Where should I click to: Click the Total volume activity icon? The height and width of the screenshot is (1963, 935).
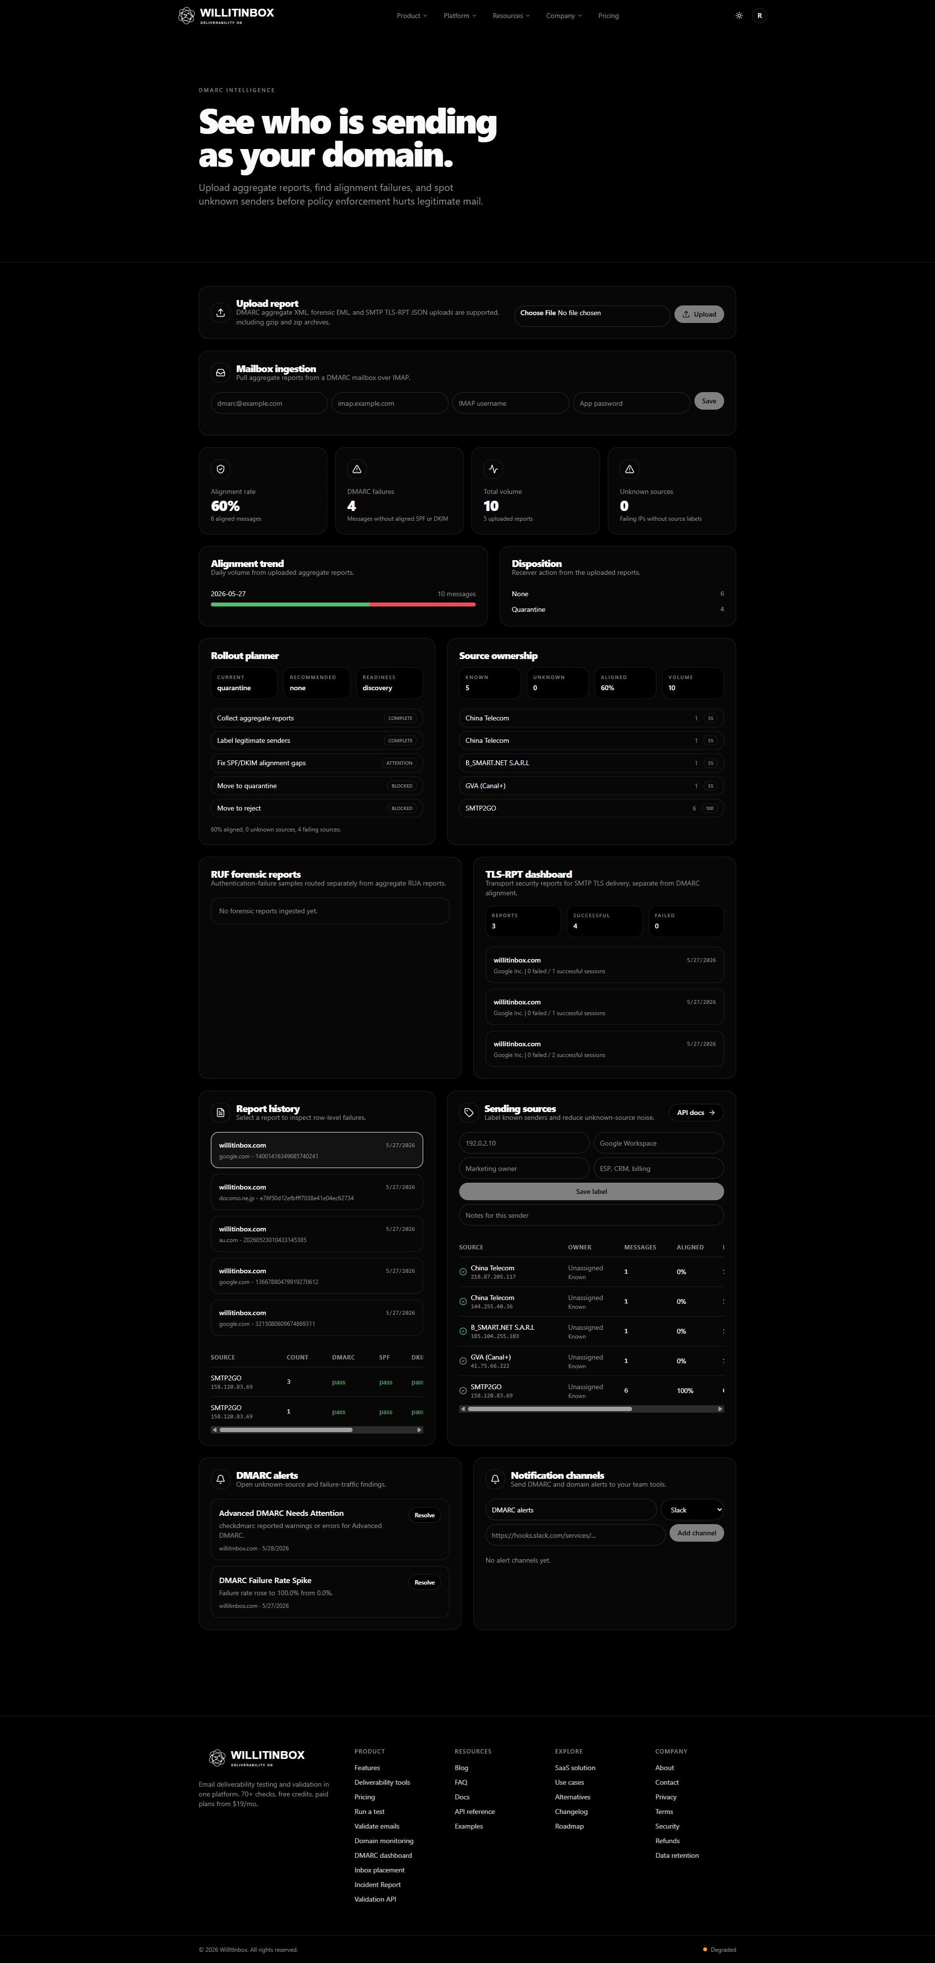tap(493, 469)
